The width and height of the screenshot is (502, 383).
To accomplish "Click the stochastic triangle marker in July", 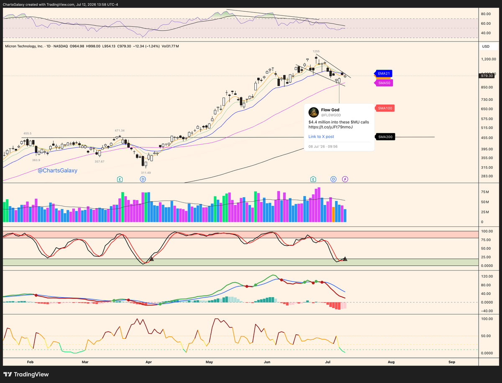I will (345, 259).
